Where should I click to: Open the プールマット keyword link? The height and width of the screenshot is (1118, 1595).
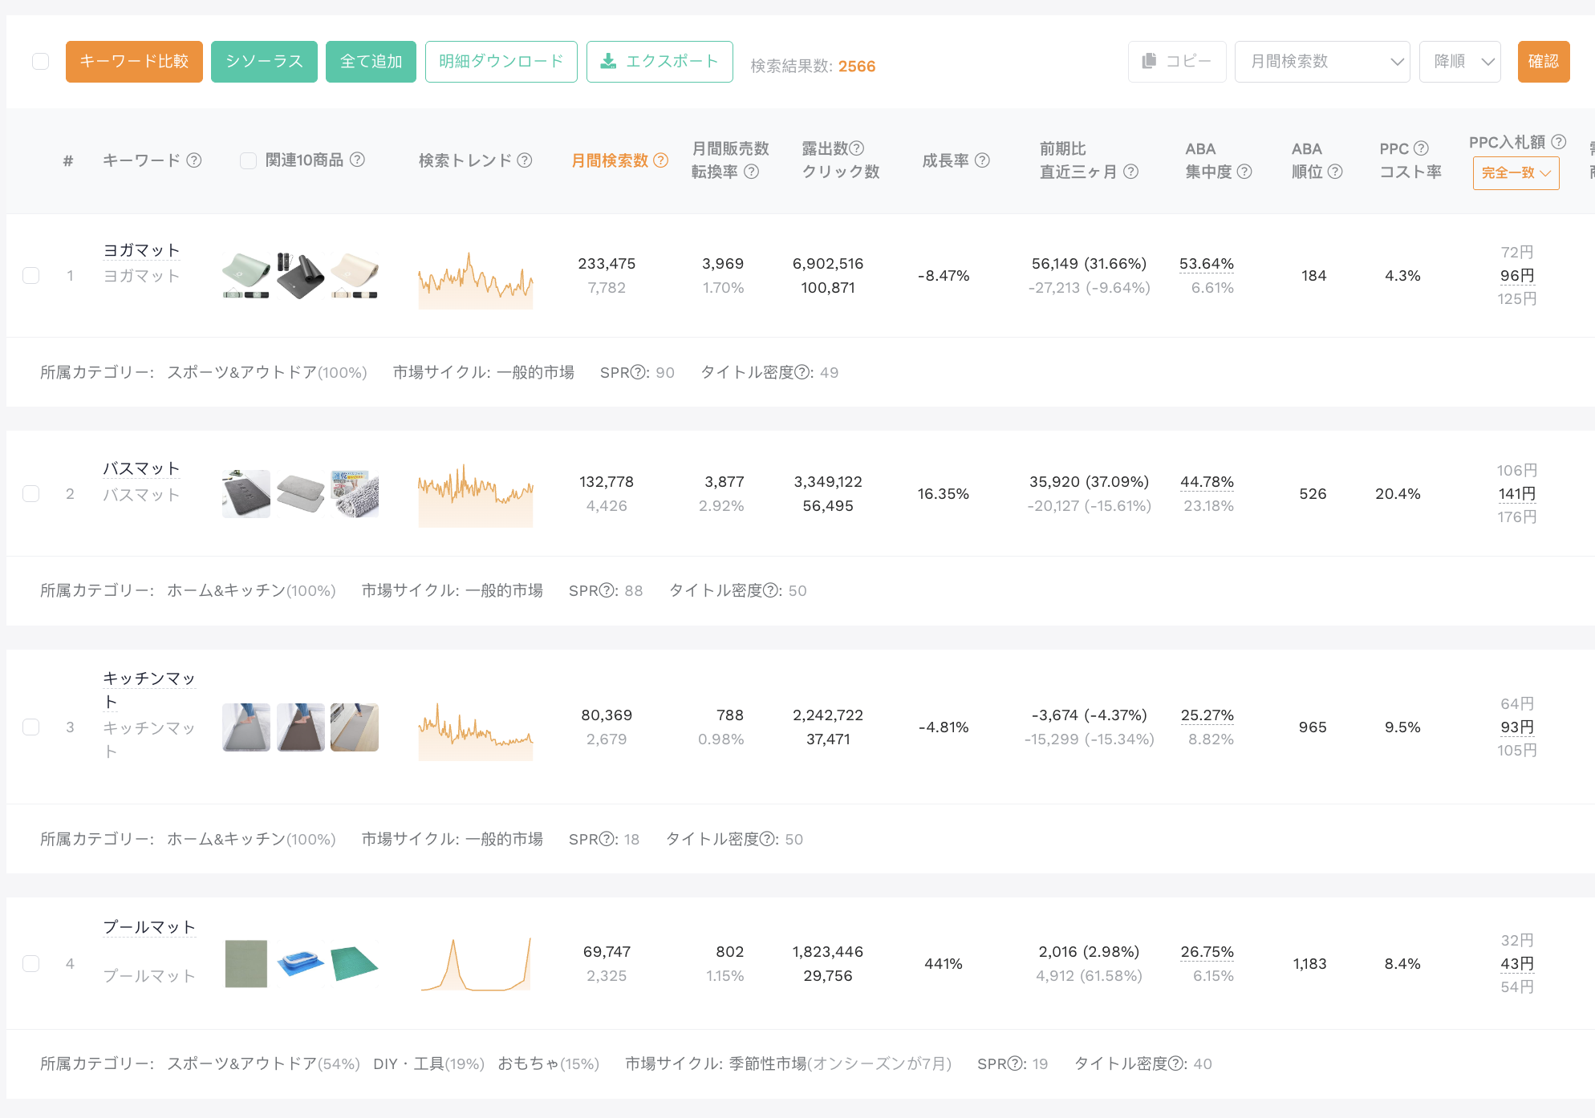(x=149, y=927)
